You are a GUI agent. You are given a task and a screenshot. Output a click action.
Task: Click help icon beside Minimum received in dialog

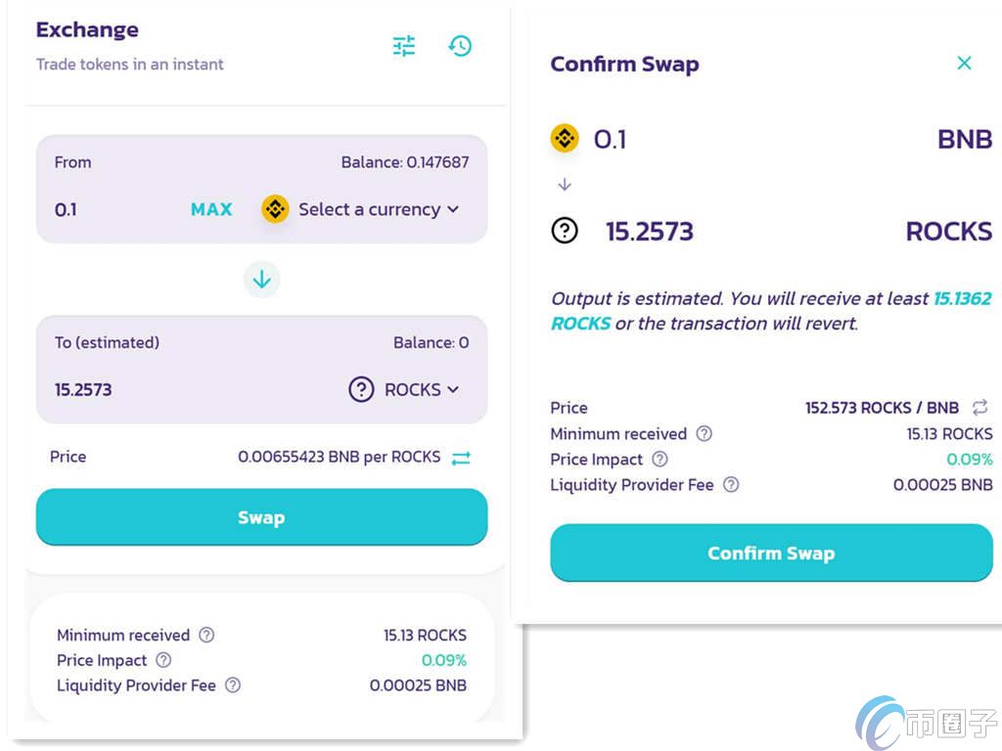click(x=704, y=434)
